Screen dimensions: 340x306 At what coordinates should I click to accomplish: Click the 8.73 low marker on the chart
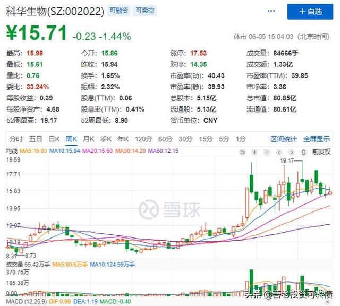(31, 256)
